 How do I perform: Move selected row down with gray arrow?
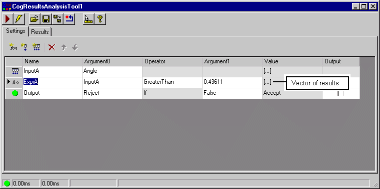75,47
